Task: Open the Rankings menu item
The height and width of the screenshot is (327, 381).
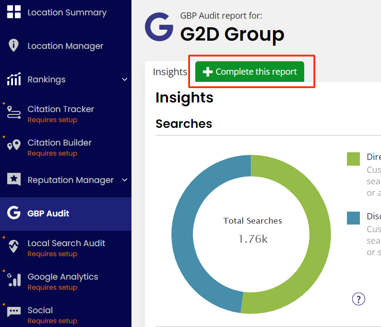Action: pos(66,79)
